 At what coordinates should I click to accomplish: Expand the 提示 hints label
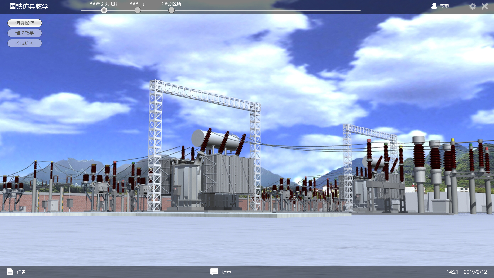pos(226,272)
